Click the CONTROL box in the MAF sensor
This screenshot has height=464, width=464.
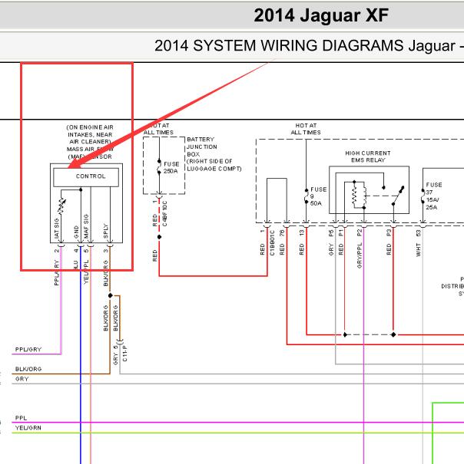(x=86, y=177)
